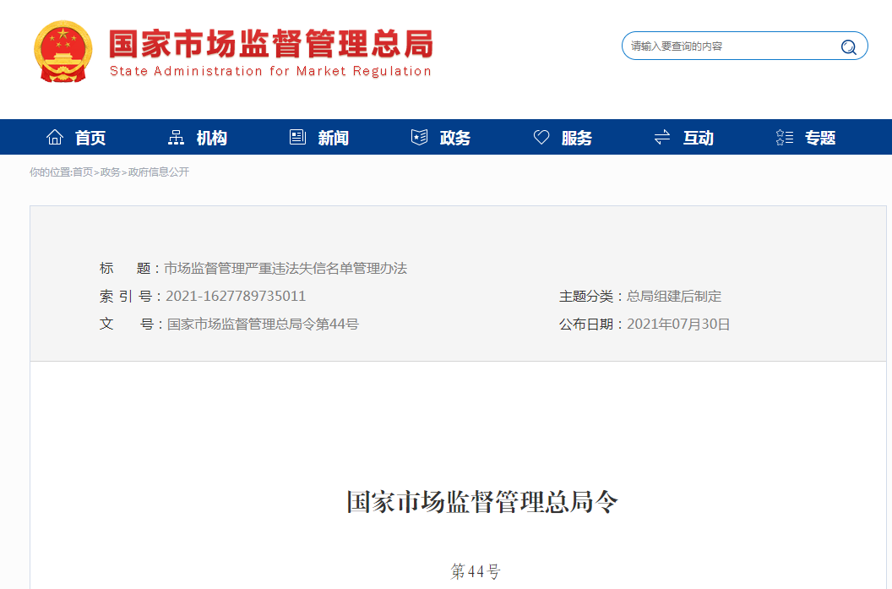The height and width of the screenshot is (589, 892).
Task: Click the 公布日期 label
Action: point(586,324)
